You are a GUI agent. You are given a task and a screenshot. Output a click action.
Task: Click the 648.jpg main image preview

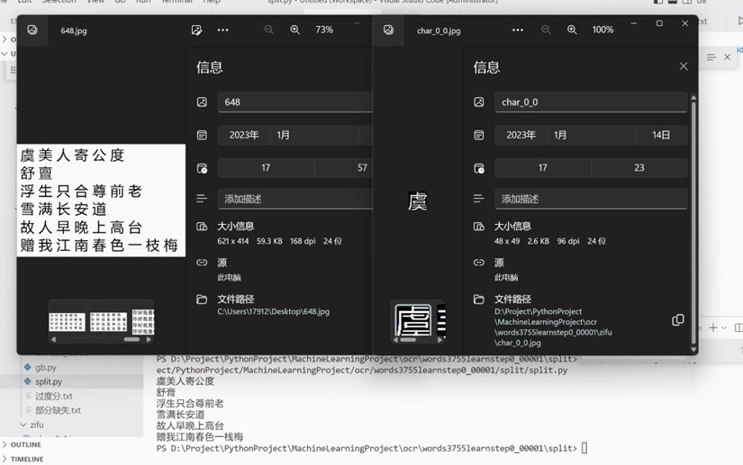(x=101, y=200)
